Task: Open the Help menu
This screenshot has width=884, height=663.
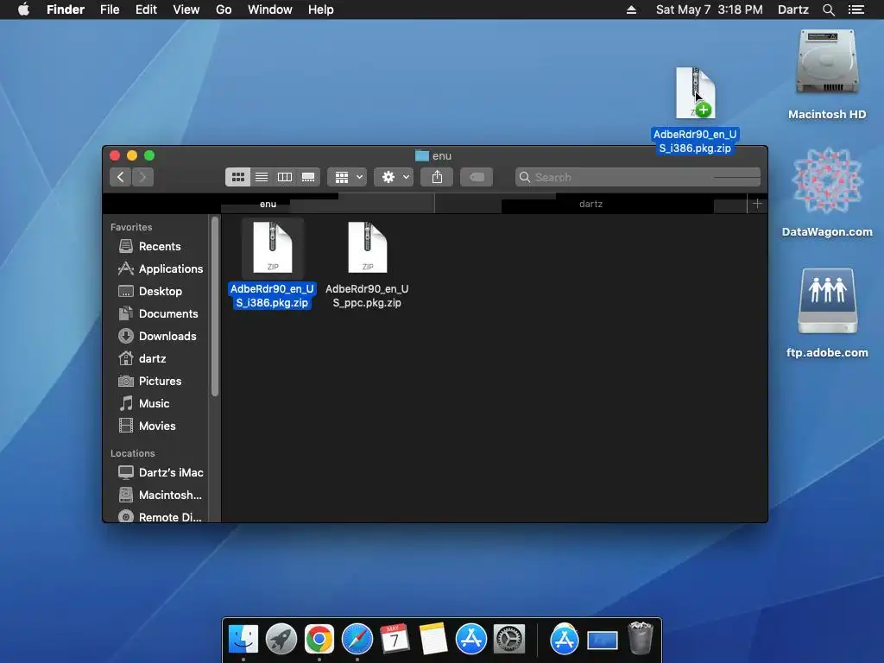Action: click(x=321, y=9)
